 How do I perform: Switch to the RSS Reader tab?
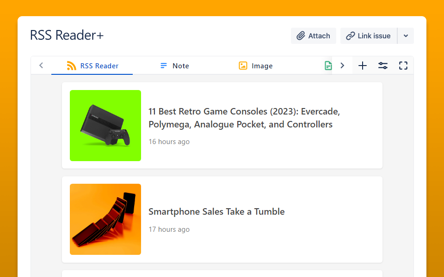92,66
